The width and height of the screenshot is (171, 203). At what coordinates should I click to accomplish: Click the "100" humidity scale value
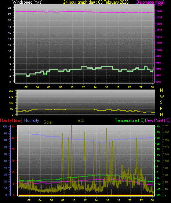(x=5, y=127)
